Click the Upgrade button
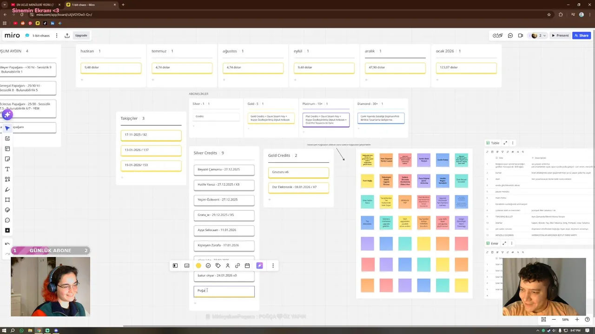The image size is (595, 334). click(x=81, y=35)
